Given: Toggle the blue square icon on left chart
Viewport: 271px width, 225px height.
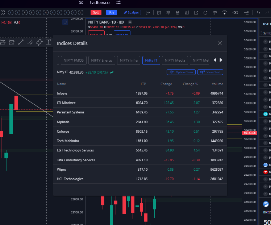Looking at the screenshot, I should tap(65, 22).
